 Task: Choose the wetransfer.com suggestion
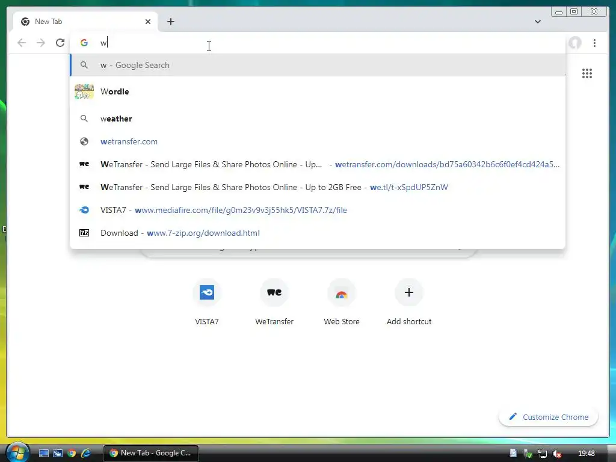318,141
